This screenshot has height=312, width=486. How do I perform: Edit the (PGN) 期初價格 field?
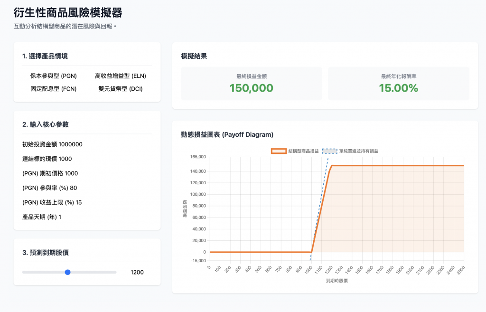(x=71, y=173)
